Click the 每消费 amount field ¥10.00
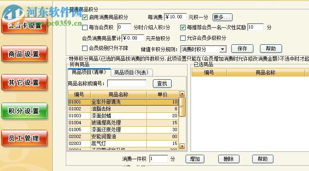 point(175,17)
